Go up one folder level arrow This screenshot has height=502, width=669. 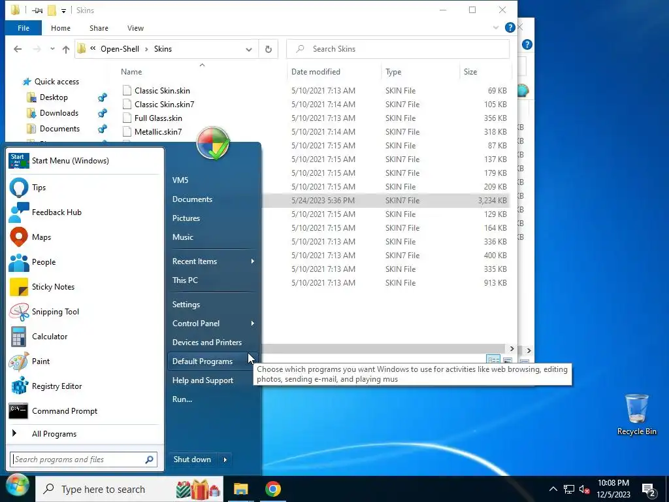(x=66, y=49)
